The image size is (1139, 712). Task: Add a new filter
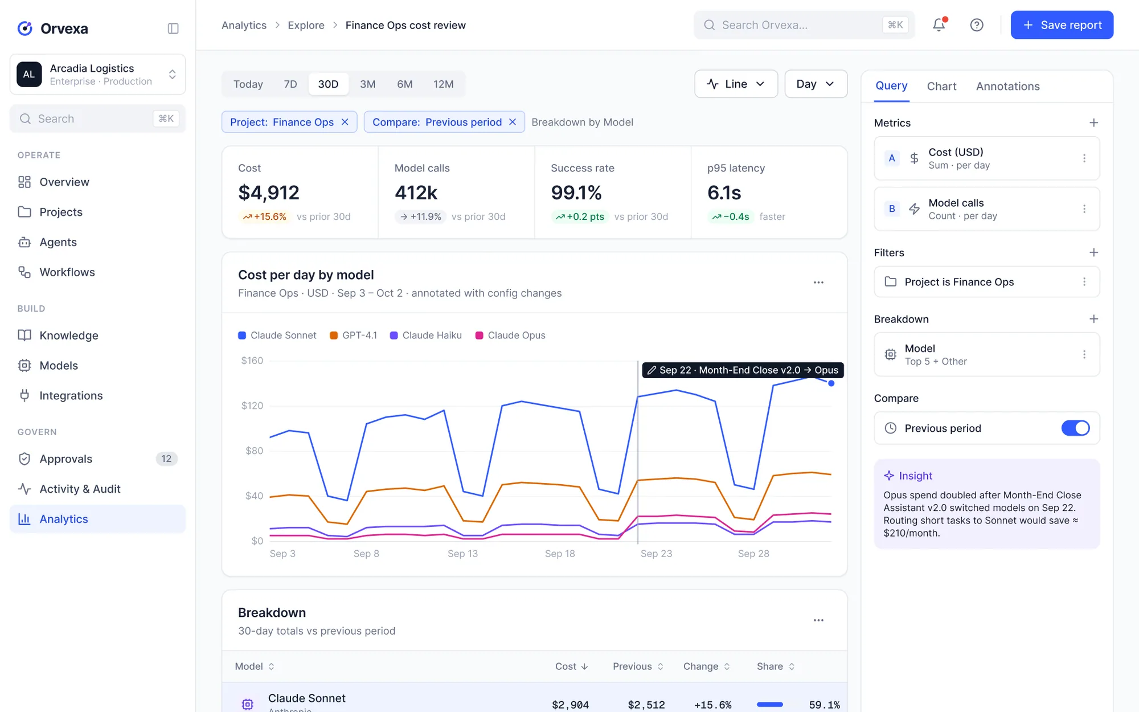point(1093,253)
